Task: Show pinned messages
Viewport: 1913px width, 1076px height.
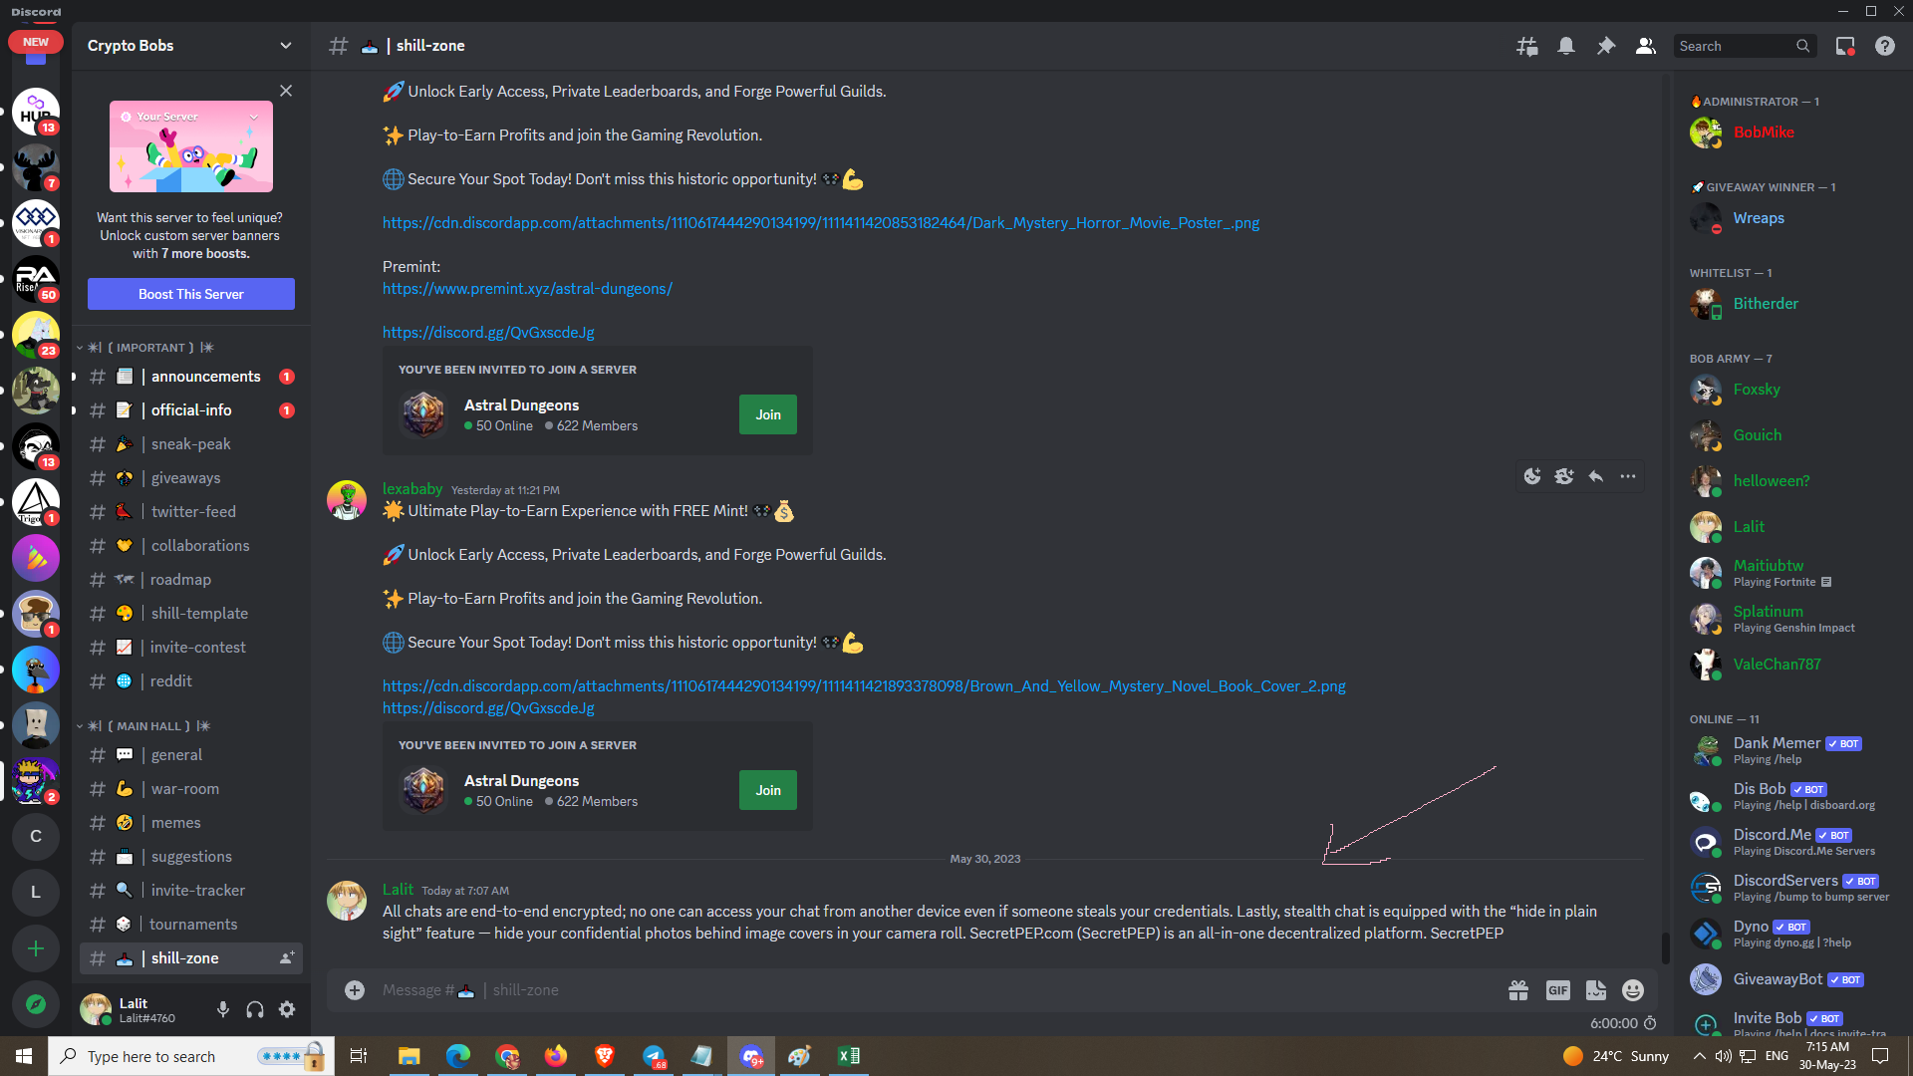Action: point(1606,46)
